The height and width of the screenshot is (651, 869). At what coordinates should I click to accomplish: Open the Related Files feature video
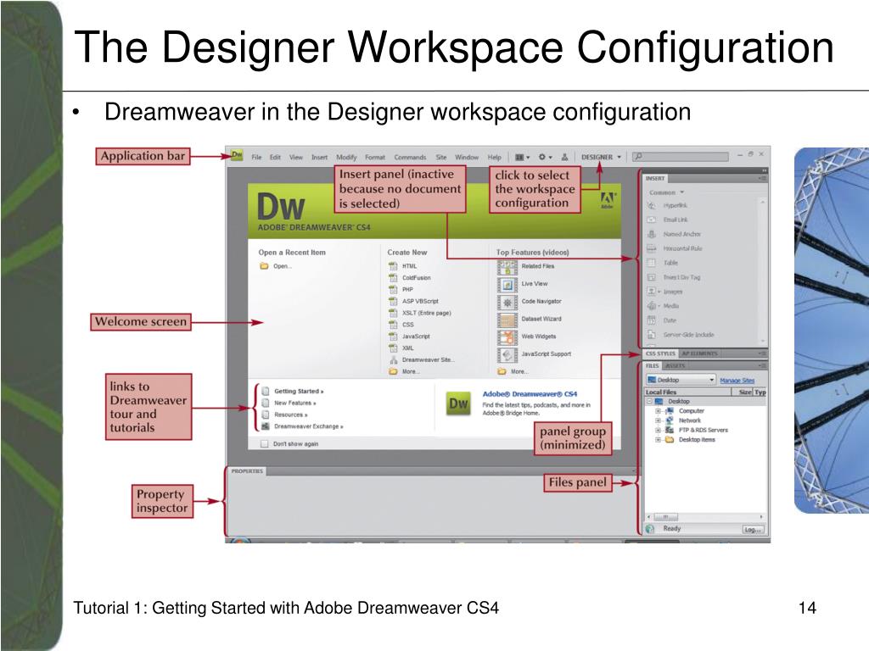[x=526, y=267]
